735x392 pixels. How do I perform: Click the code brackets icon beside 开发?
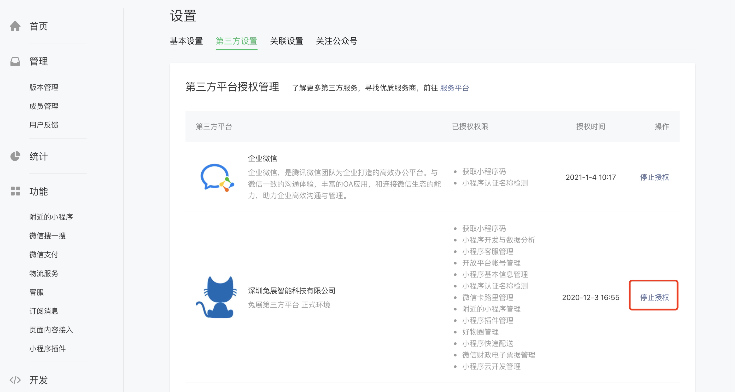pos(15,380)
